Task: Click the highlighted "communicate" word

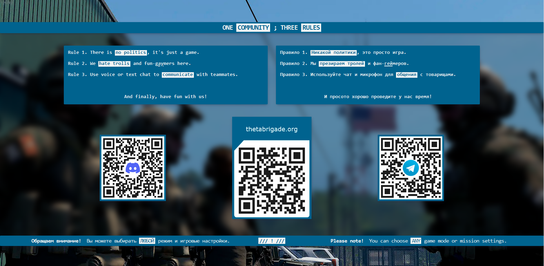Action: [178, 75]
